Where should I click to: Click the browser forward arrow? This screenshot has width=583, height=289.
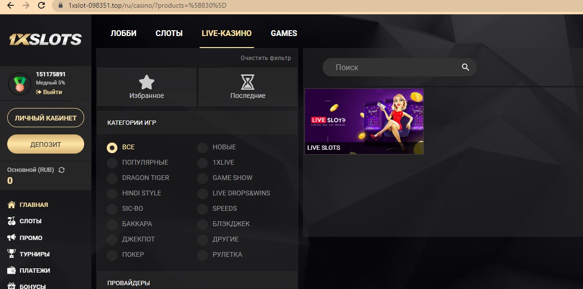pyautogui.click(x=26, y=6)
